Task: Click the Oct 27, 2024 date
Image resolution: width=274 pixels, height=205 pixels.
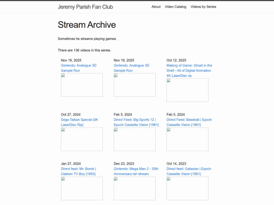Action: (x=71, y=114)
